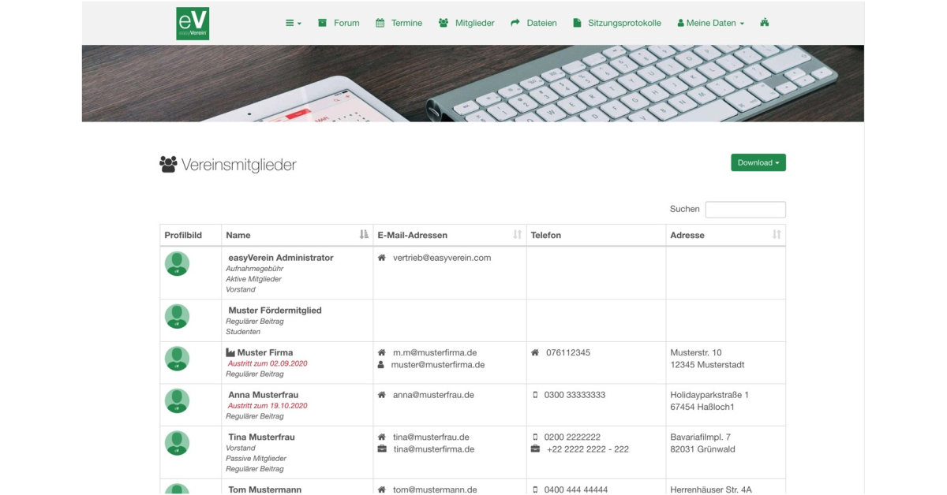
Task: Click the calendar icon next to Termine
Action: pos(380,23)
